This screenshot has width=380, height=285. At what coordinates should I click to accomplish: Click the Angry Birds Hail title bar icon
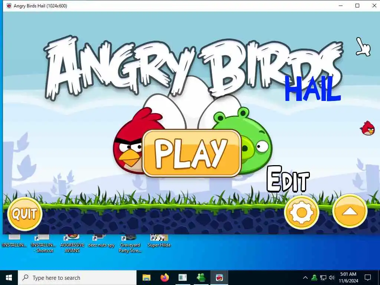tap(9, 6)
